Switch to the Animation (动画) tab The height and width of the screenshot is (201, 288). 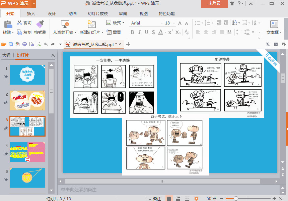[x=73, y=14]
